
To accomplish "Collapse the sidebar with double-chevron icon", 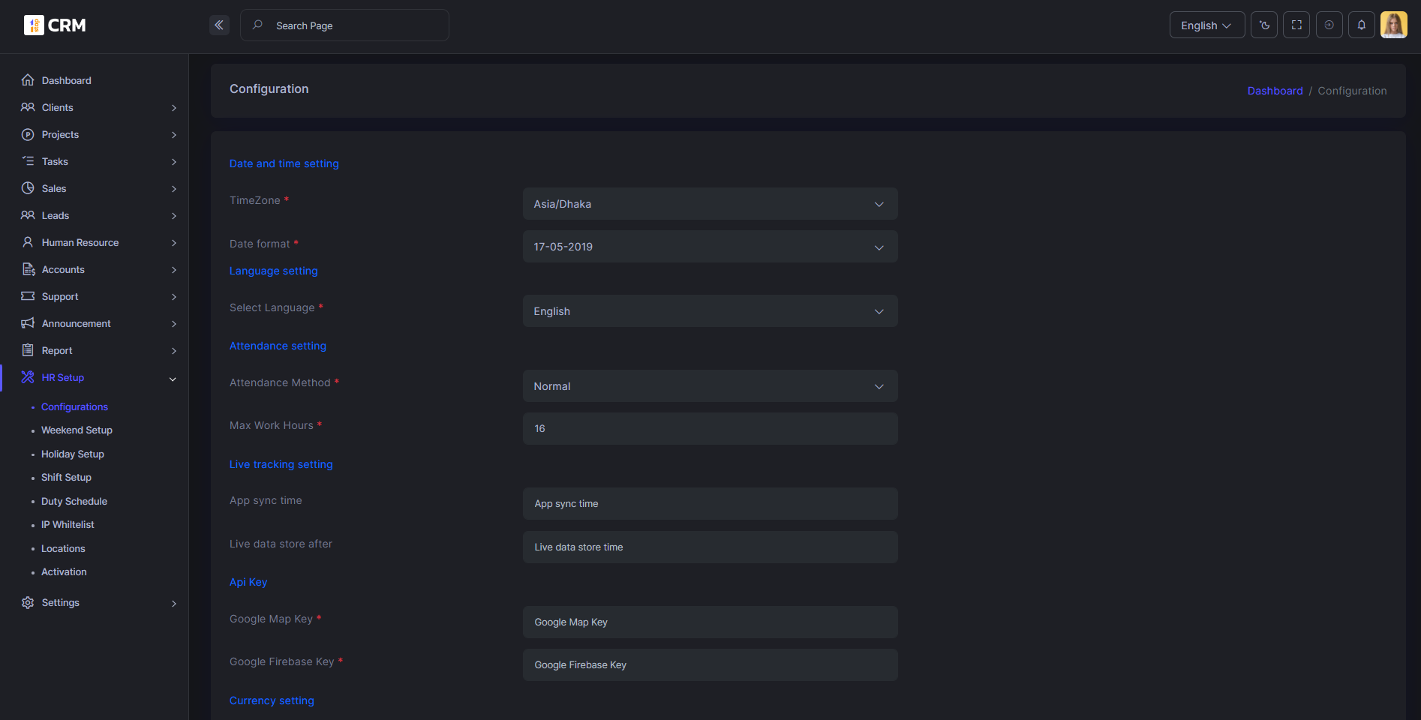I will pos(219,25).
